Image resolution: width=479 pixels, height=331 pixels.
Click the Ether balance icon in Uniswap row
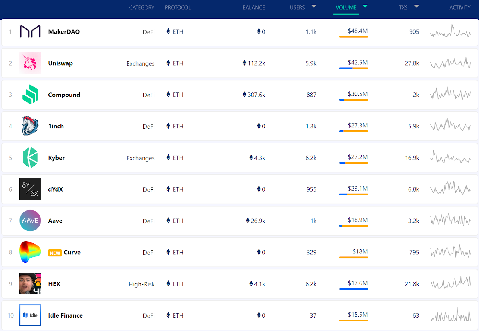pyautogui.click(x=245, y=63)
